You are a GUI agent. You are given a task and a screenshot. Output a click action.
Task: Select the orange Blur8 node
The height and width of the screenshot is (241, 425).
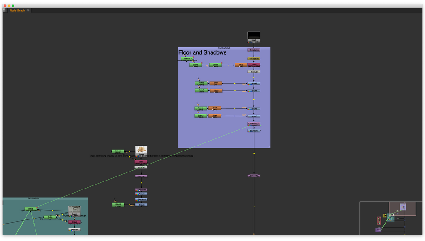(216, 91)
